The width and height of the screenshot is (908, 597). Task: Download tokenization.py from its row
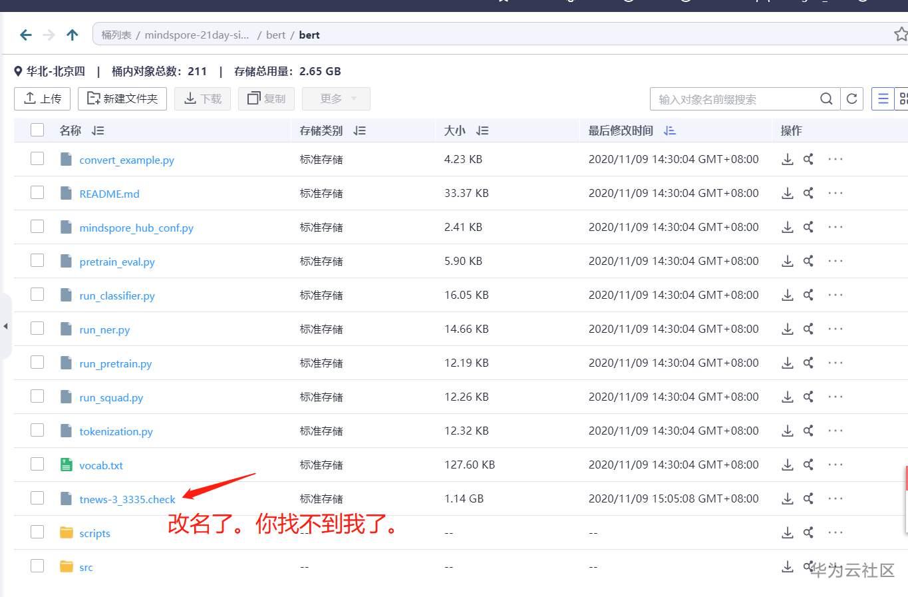point(788,431)
